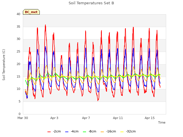Image resolution: width=183 pixels, height=137 pixels.
Task: Click the Apr 11 x-axis tick label
Action: click(118, 118)
